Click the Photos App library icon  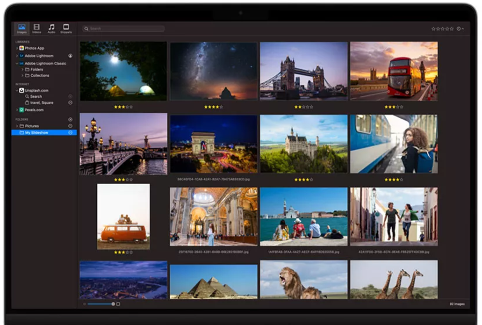pos(22,48)
